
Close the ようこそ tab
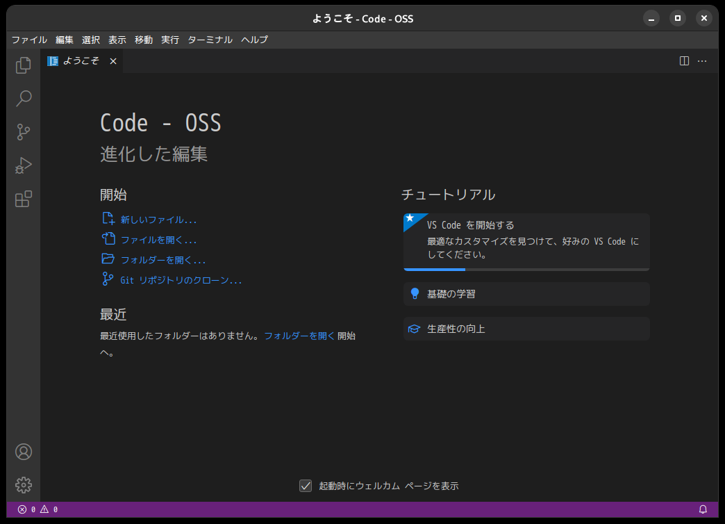tap(112, 61)
